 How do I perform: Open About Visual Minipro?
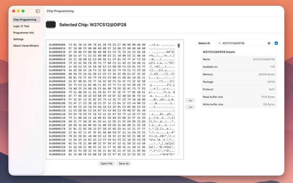pos(26,45)
